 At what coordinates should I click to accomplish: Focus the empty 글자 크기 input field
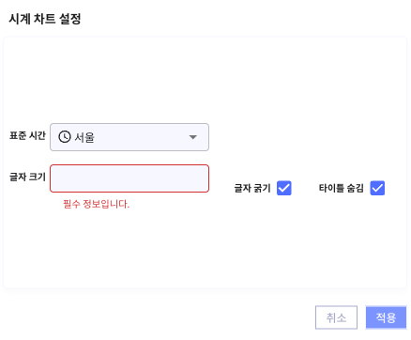coord(129,178)
